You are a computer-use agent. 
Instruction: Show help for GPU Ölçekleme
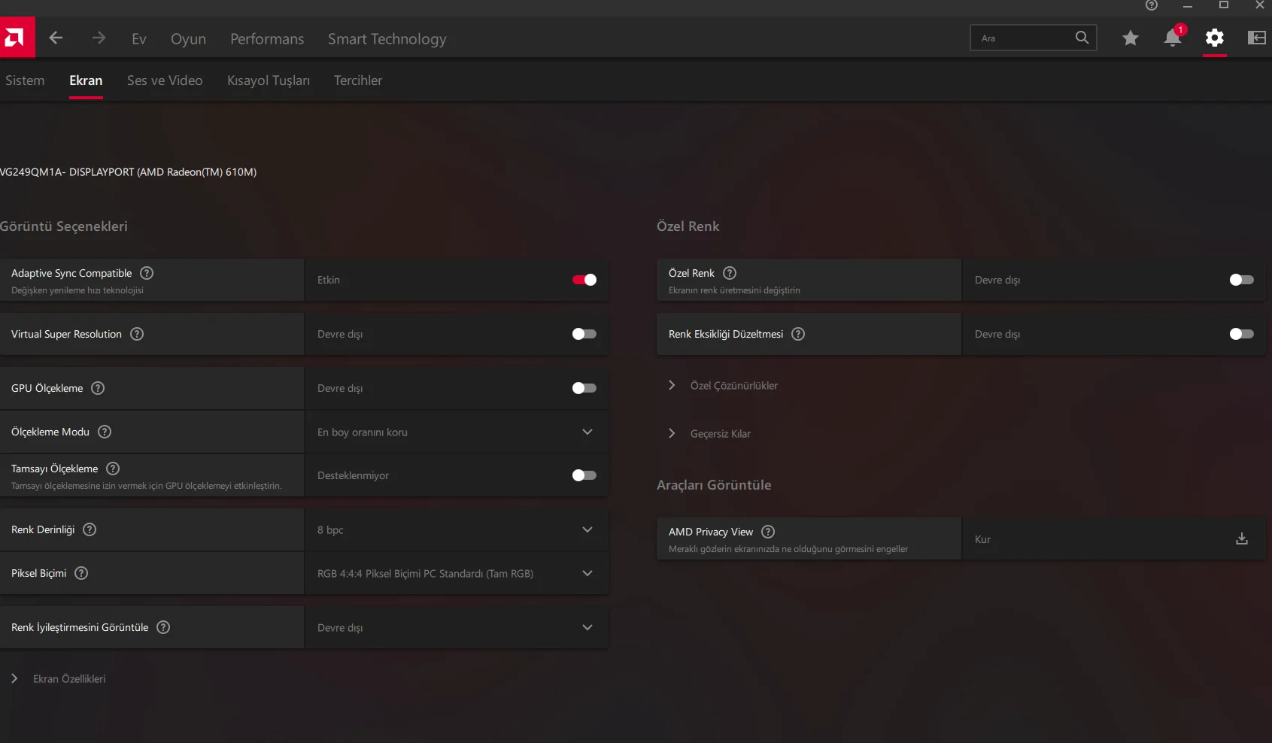pos(98,388)
